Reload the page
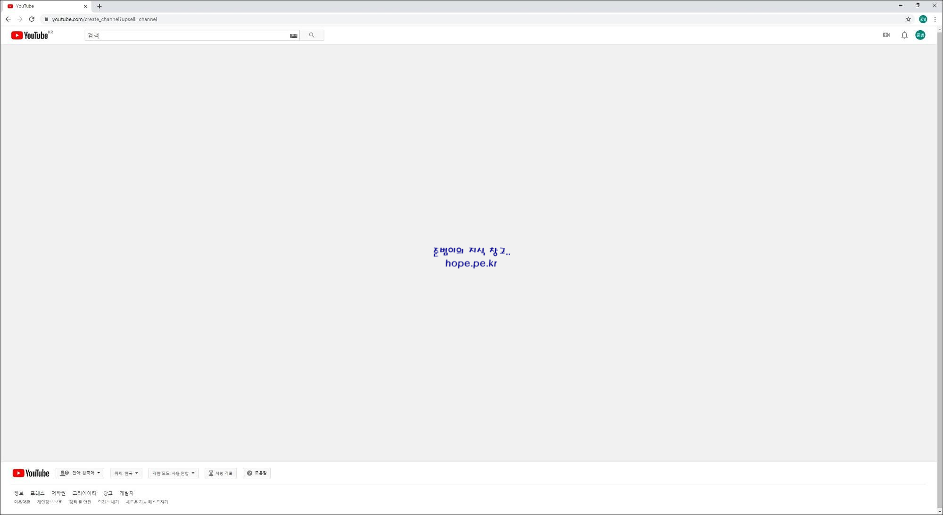Image resolution: width=943 pixels, height=515 pixels. pos(32,19)
